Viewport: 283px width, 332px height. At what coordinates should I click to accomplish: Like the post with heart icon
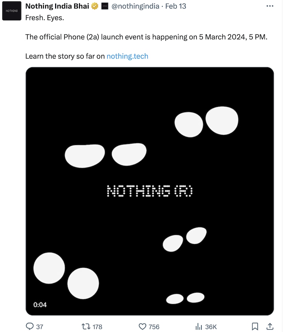coord(142,326)
